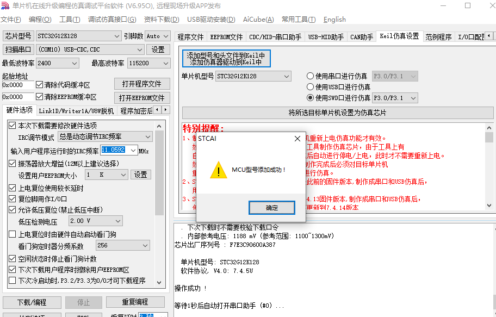Toggle 清除EEPROM缓冲区 checkbox
496x317 pixels.
(40, 96)
